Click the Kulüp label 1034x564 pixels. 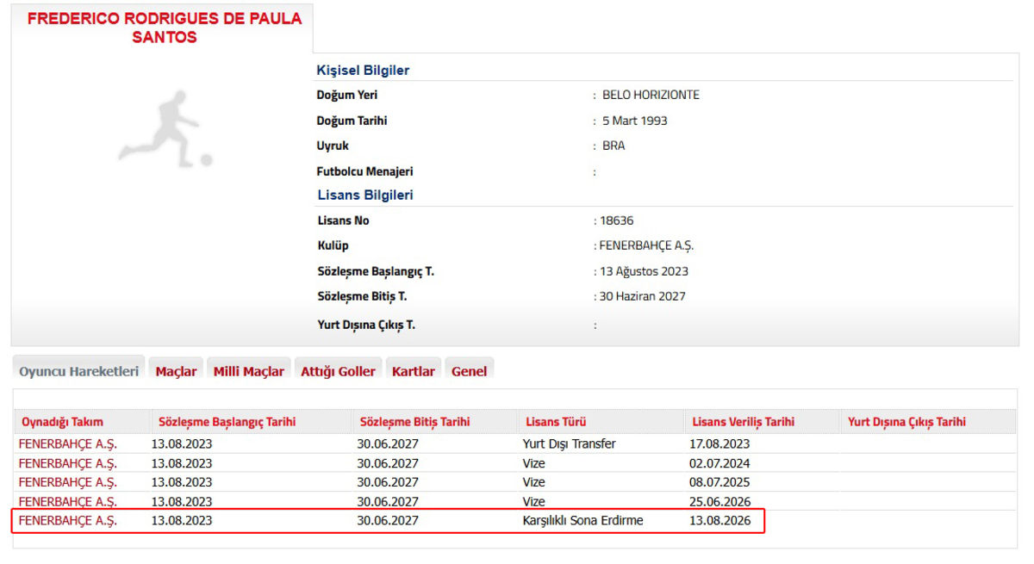(333, 245)
